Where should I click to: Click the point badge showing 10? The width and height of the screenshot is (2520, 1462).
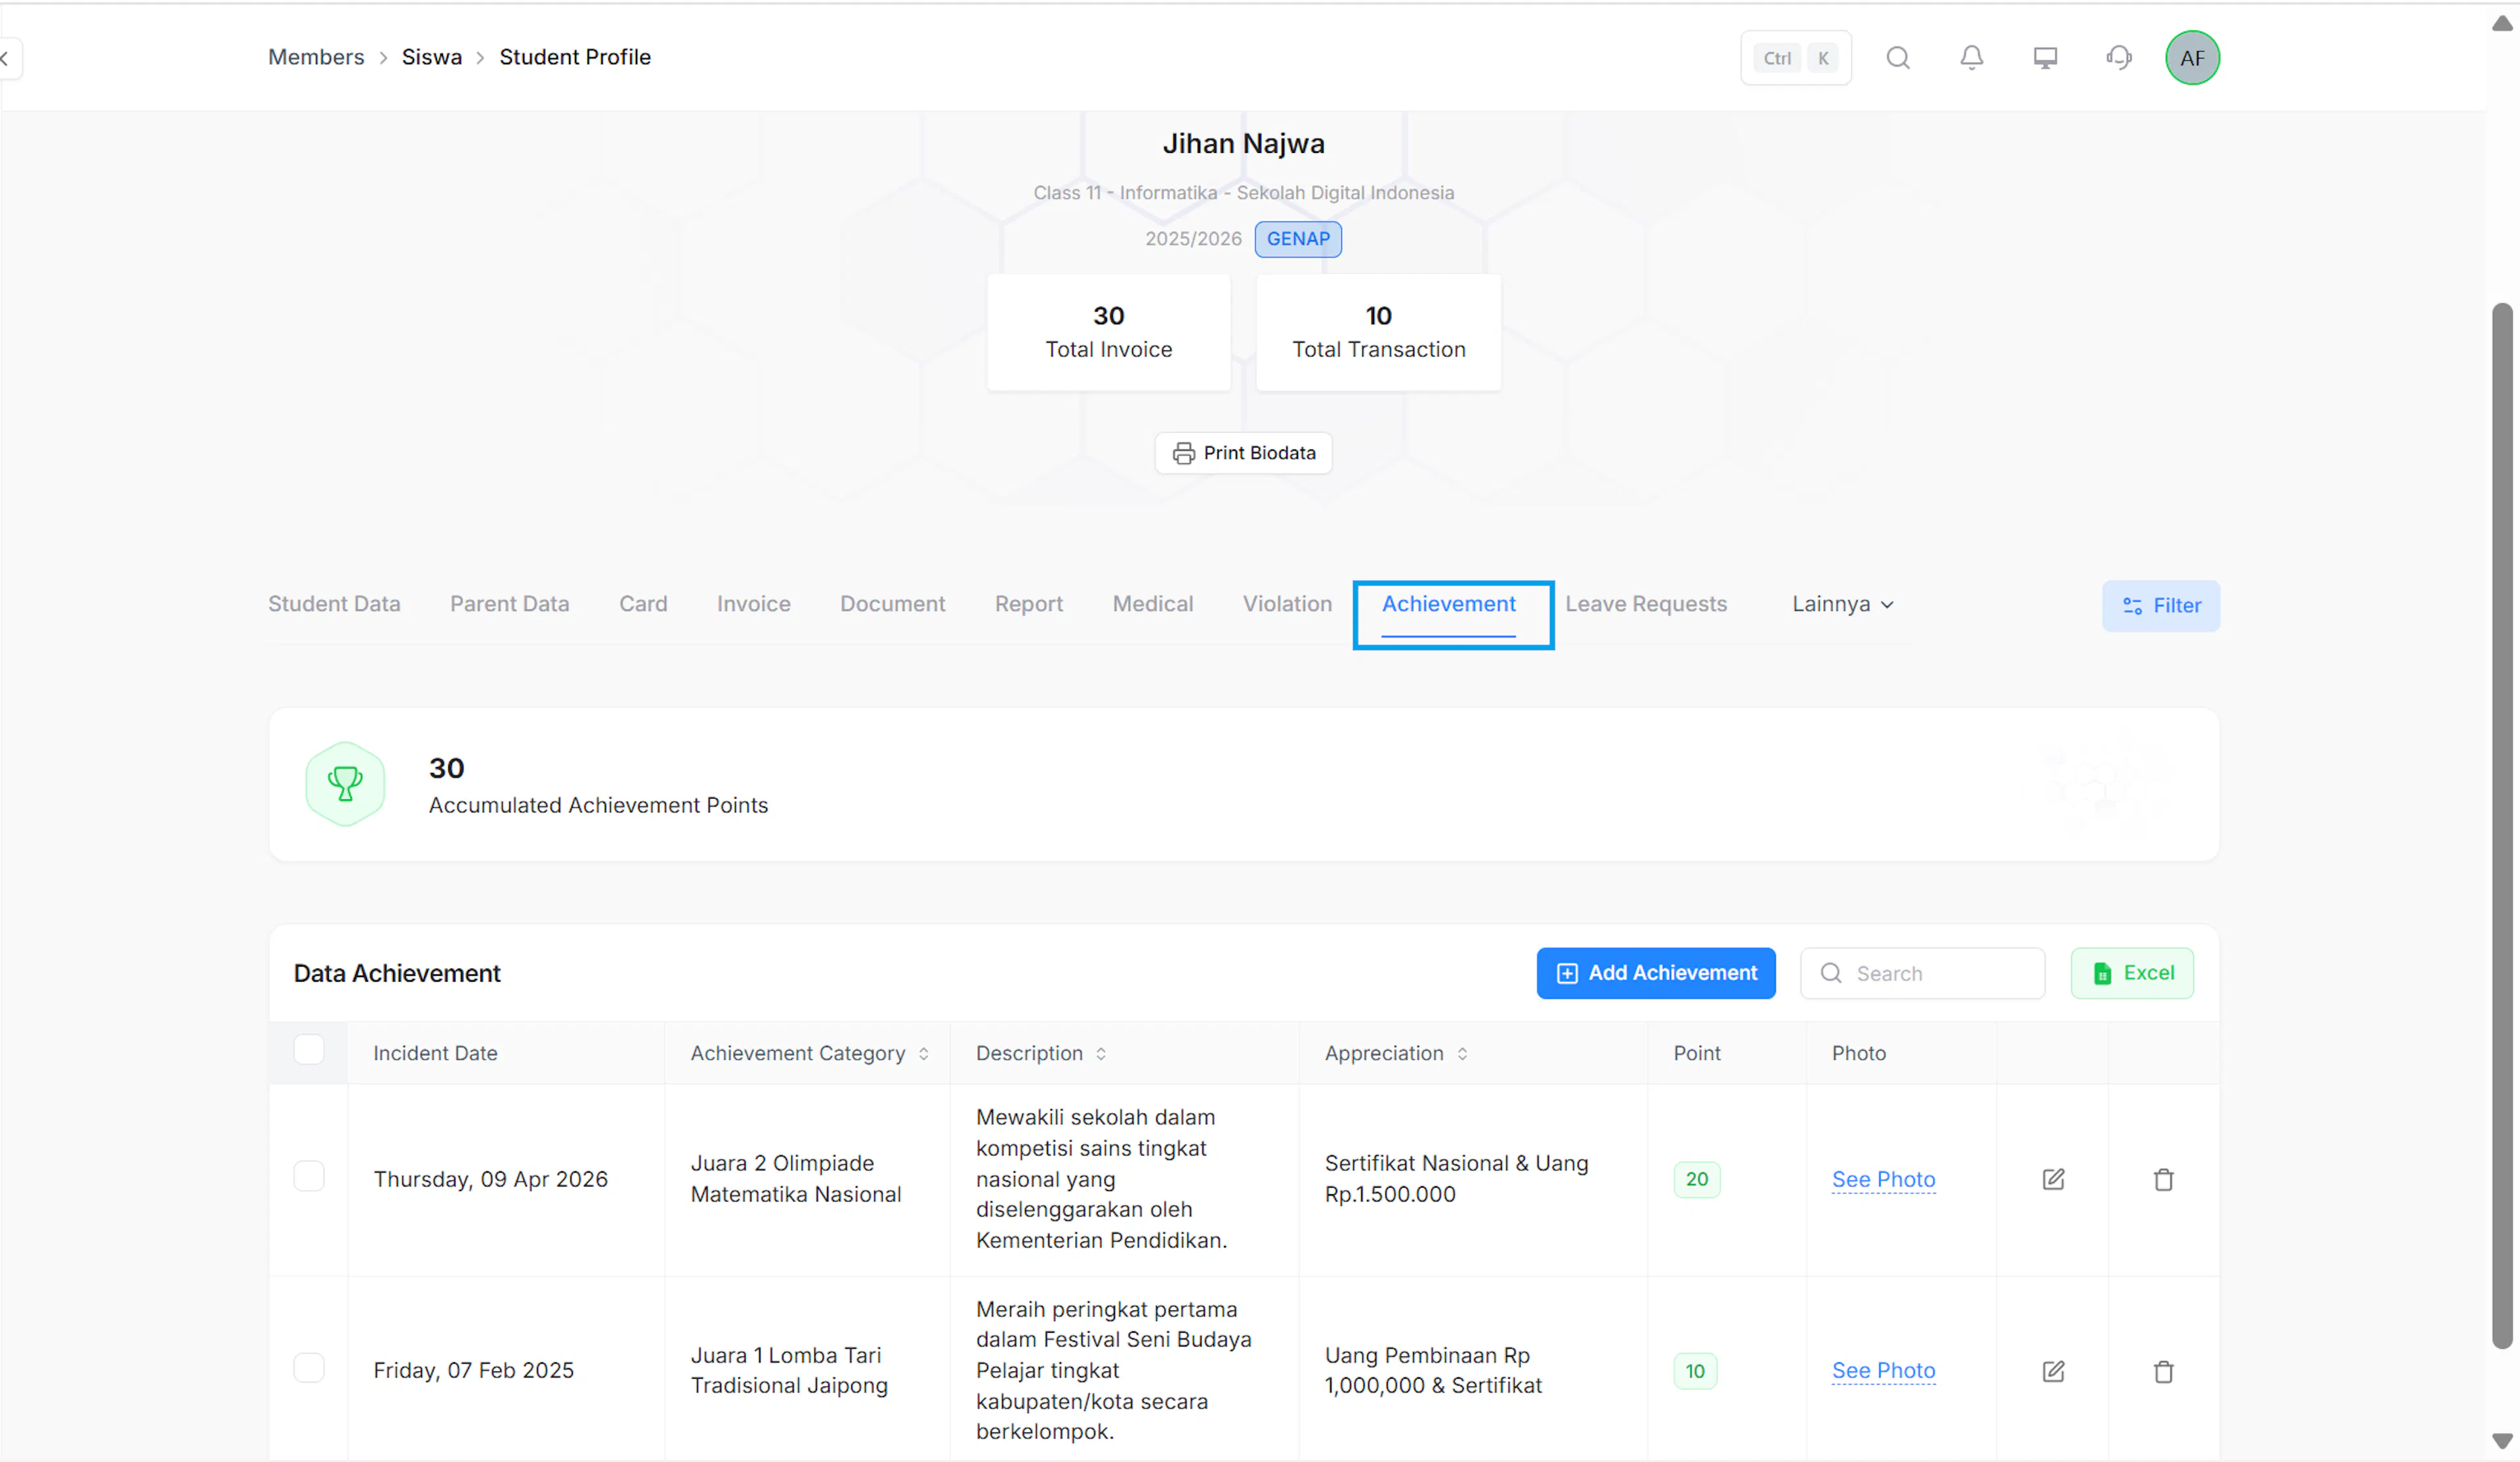pos(1695,1371)
